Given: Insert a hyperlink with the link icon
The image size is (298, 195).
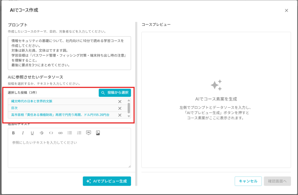Looking at the screenshot, I should [61, 133].
